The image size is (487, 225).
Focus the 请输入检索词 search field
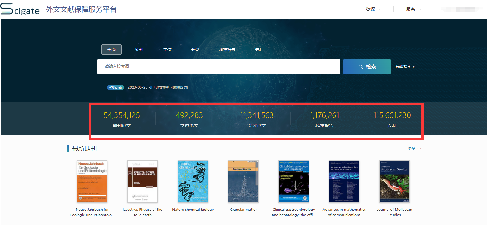coord(219,67)
